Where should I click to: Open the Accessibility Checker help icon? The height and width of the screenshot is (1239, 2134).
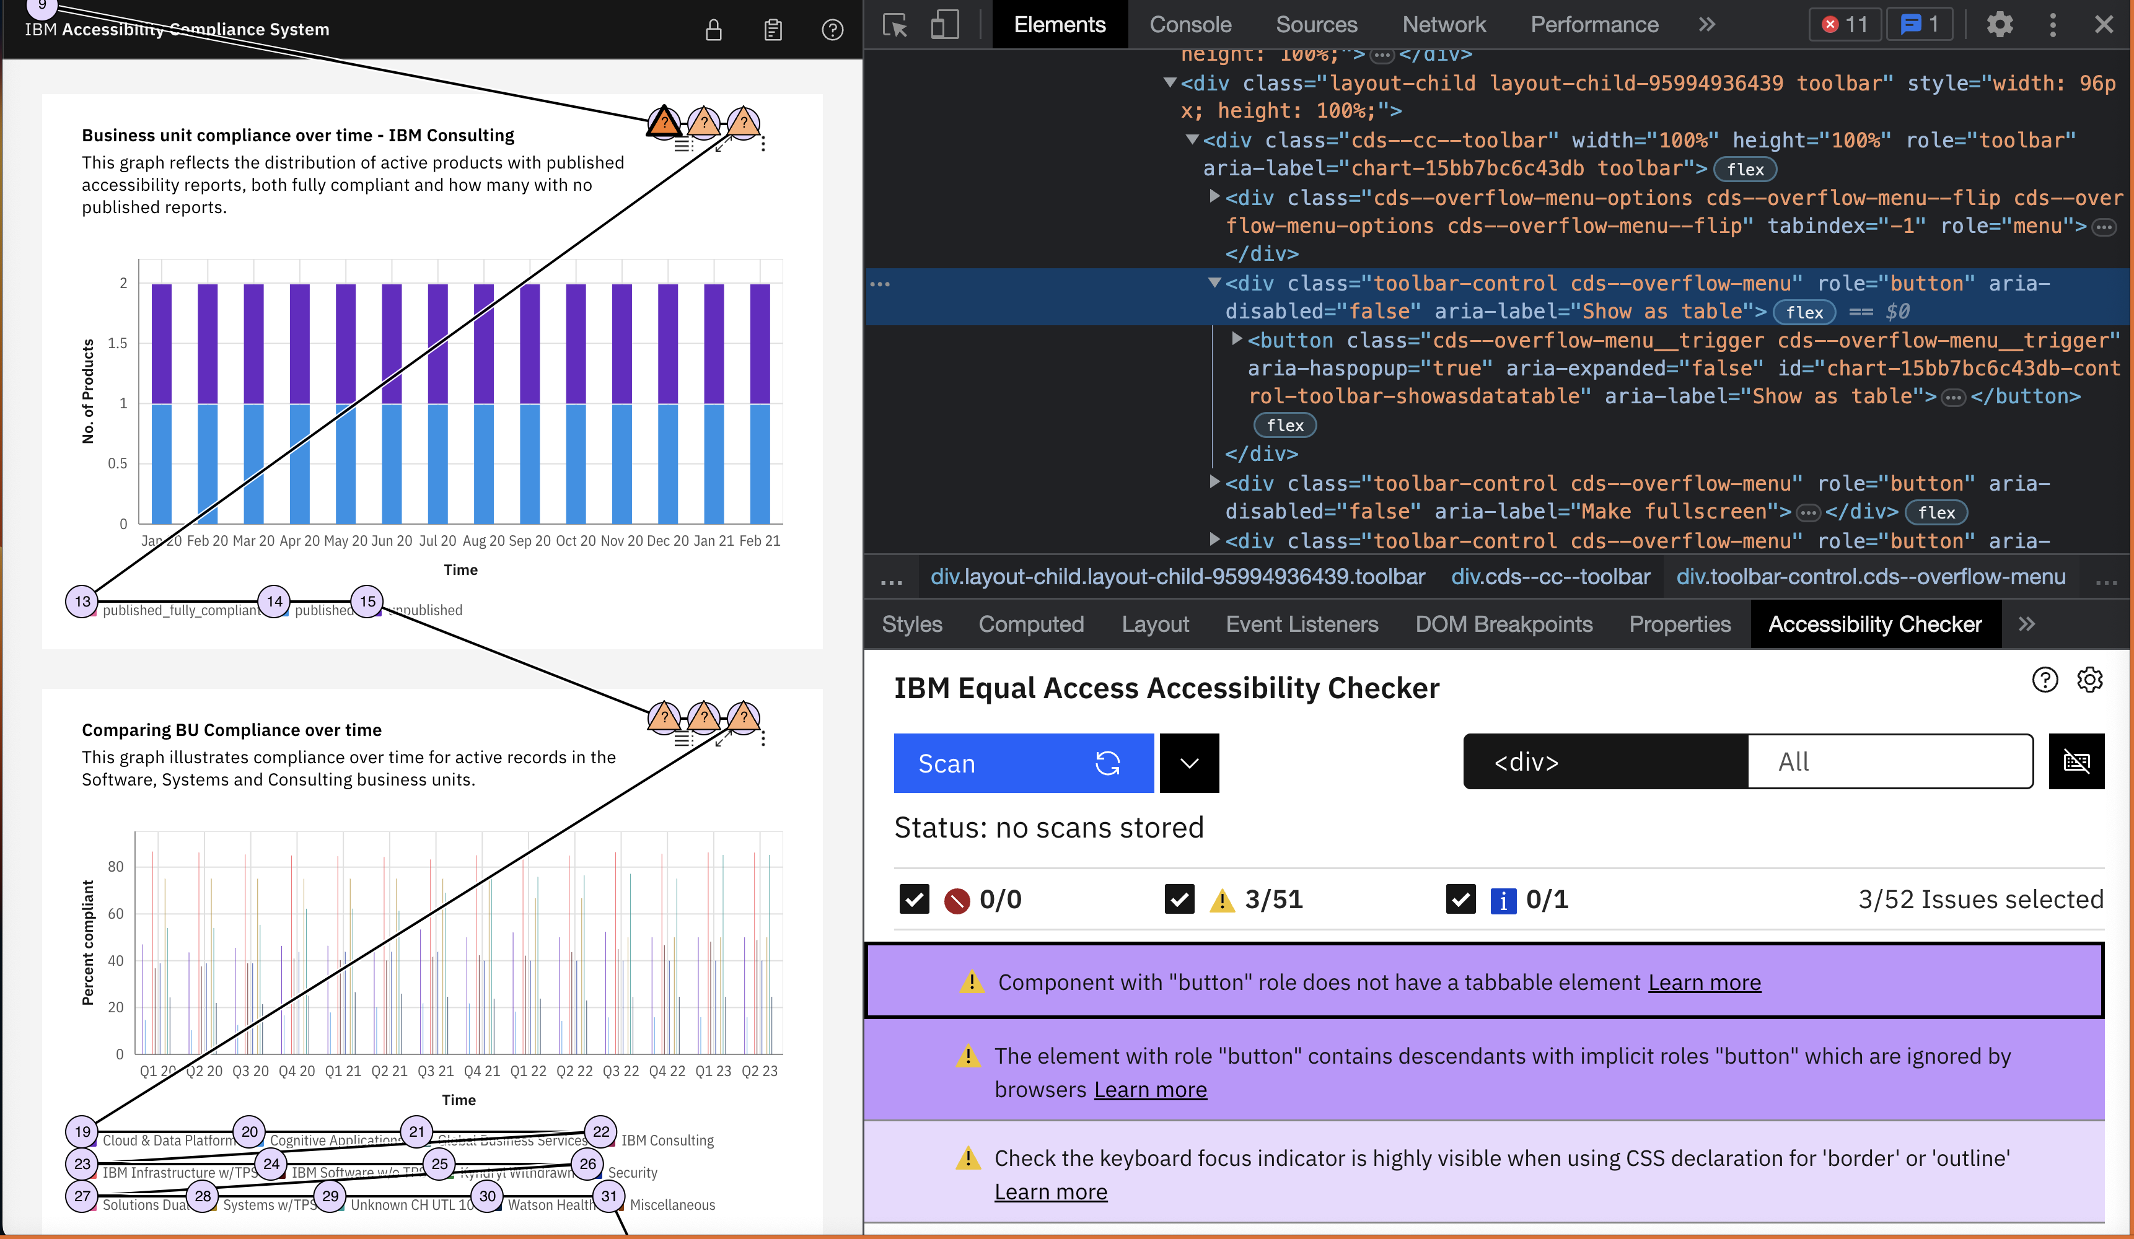(2045, 680)
